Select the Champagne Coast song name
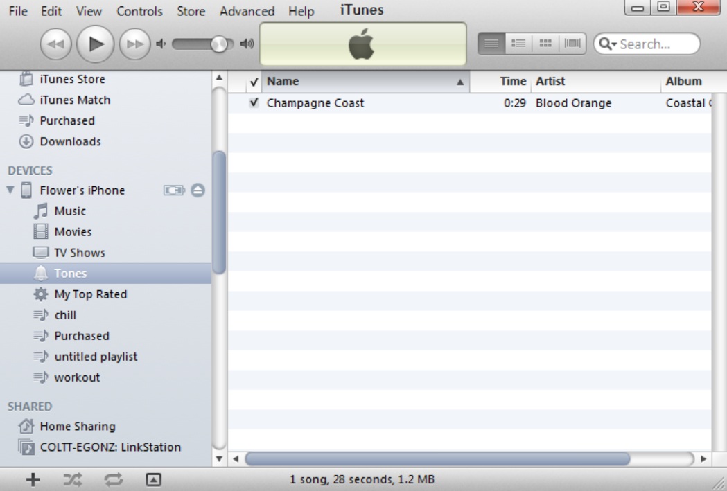 (x=315, y=102)
